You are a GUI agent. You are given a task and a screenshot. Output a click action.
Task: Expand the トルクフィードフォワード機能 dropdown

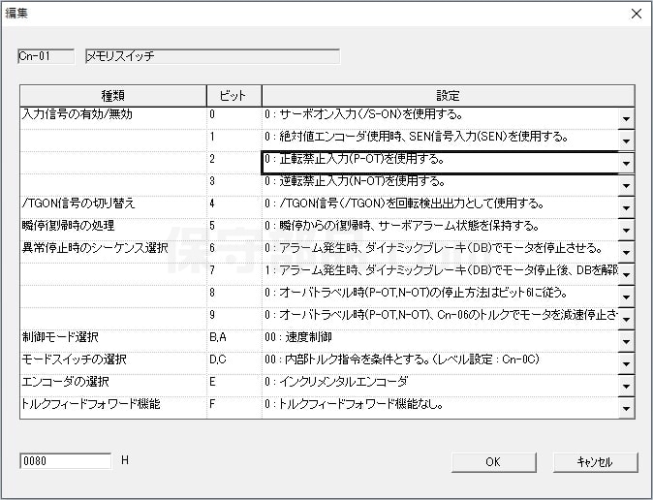[626, 408]
